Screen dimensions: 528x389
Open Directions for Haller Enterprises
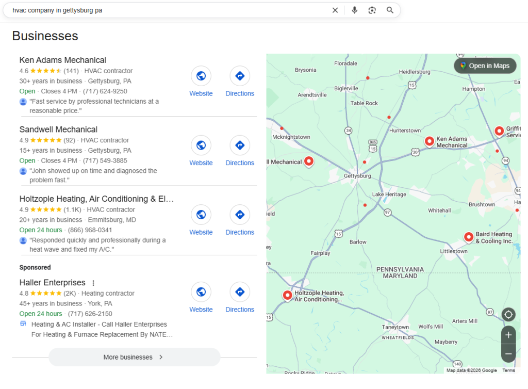(x=239, y=291)
